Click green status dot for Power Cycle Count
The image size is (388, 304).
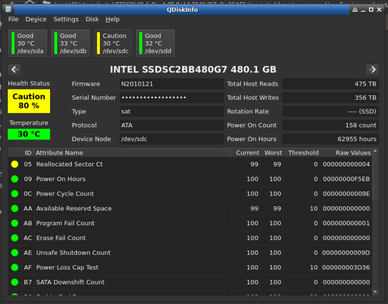[15, 194]
